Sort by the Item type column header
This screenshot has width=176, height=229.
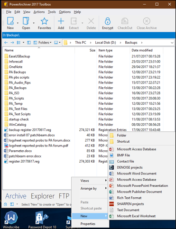coord(113,50)
